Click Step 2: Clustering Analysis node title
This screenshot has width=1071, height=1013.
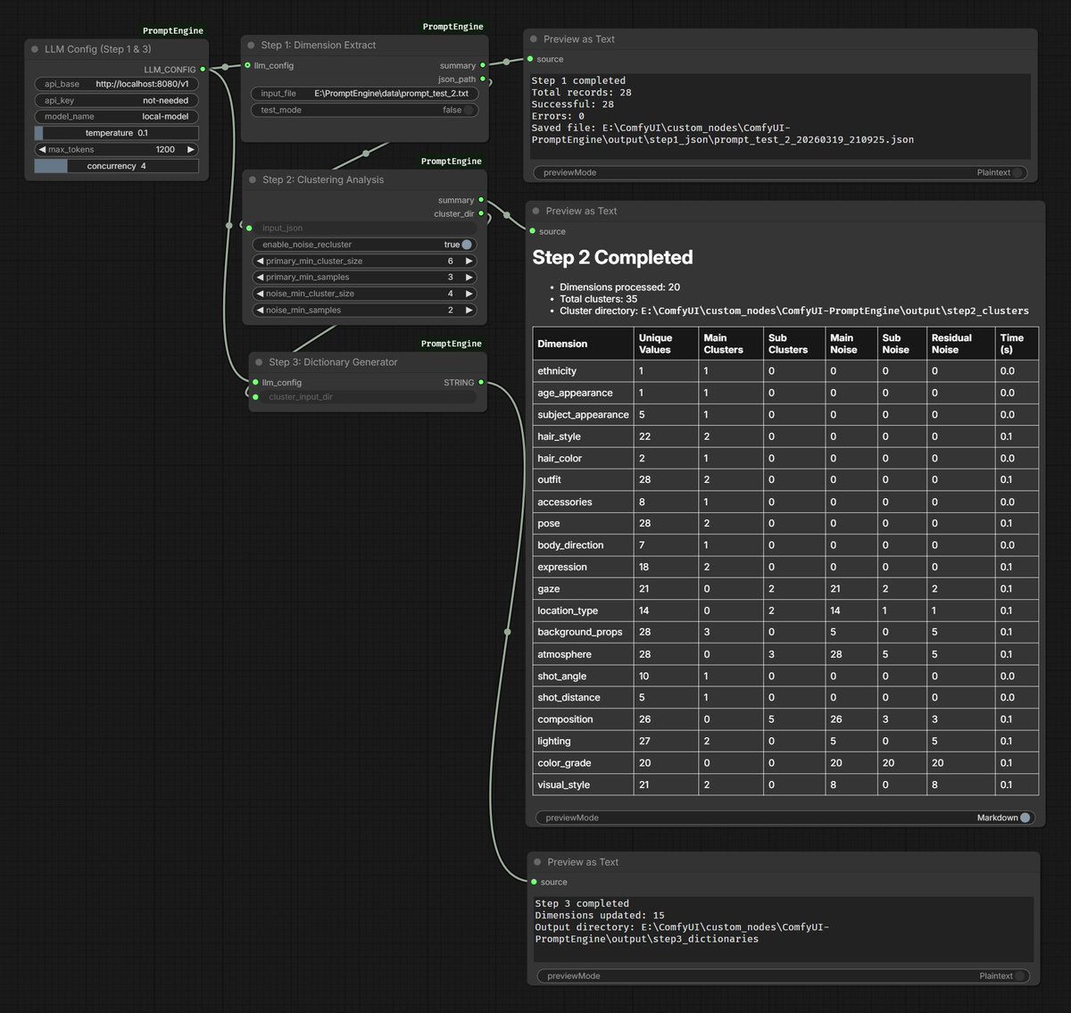click(x=323, y=179)
